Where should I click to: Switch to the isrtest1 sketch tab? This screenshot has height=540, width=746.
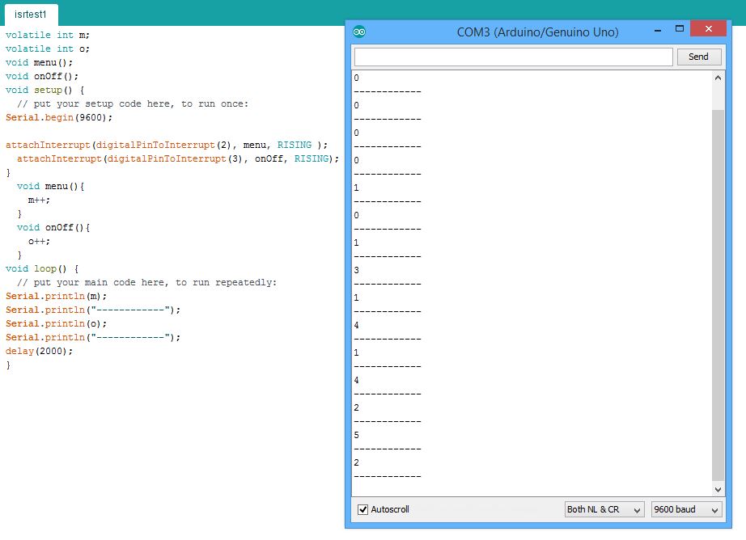[31, 14]
